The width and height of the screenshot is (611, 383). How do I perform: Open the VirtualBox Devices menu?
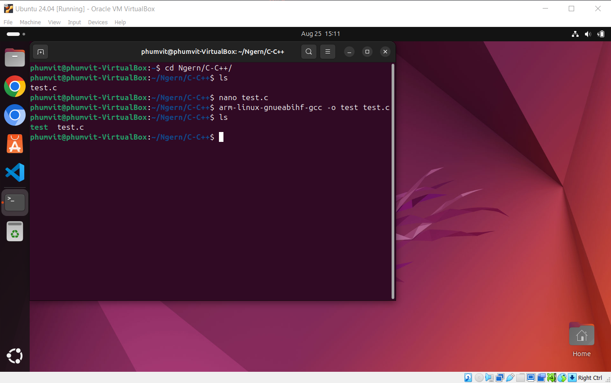(98, 22)
